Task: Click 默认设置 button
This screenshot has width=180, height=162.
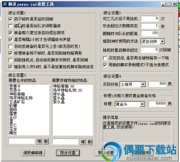Action: tap(106, 153)
